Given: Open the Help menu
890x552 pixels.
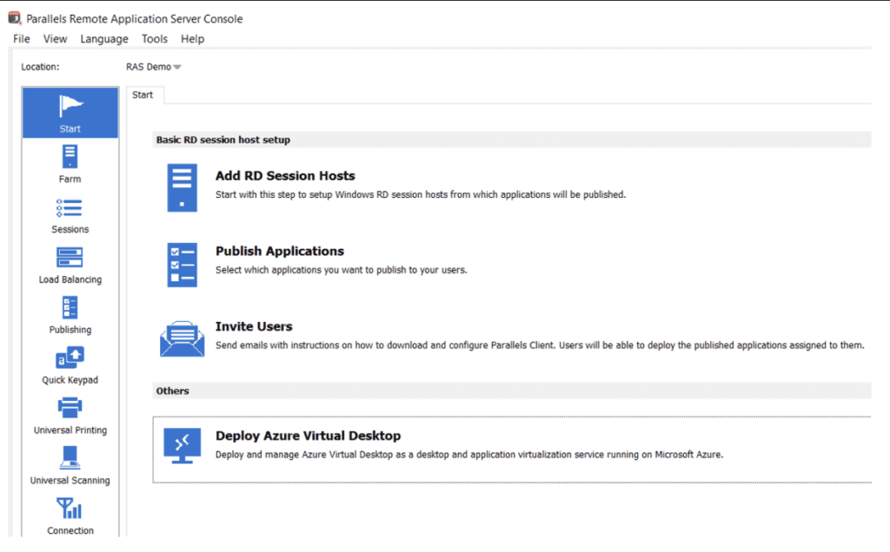Looking at the screenshot, I should click(192, 39).
